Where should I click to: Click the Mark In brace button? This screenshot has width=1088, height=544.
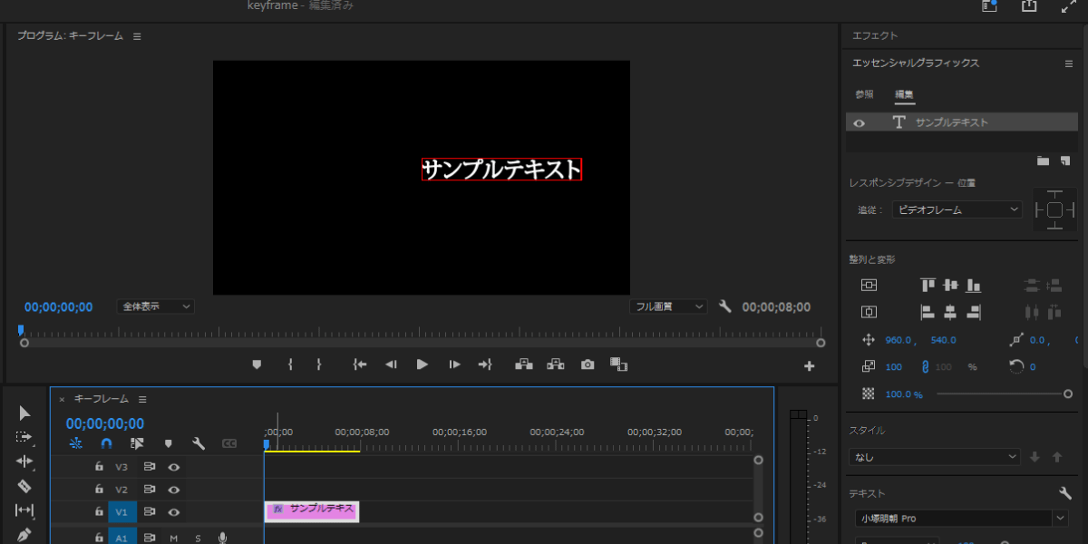pos(290,364)
